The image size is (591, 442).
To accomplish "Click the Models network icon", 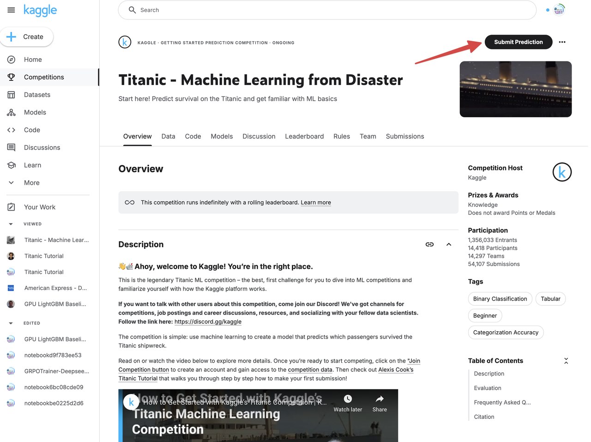I will tap(12, 112).
